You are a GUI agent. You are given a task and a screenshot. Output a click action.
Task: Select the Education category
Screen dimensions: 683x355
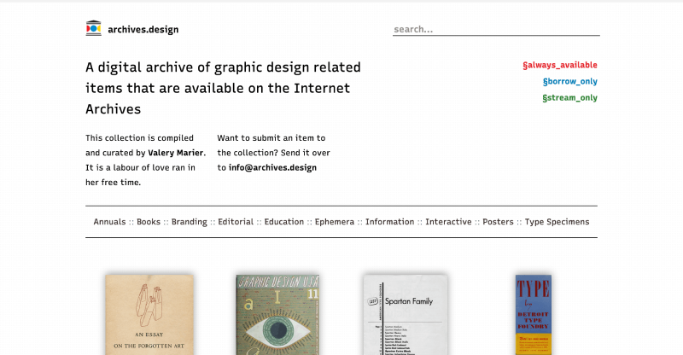click(x=284, y=222)
